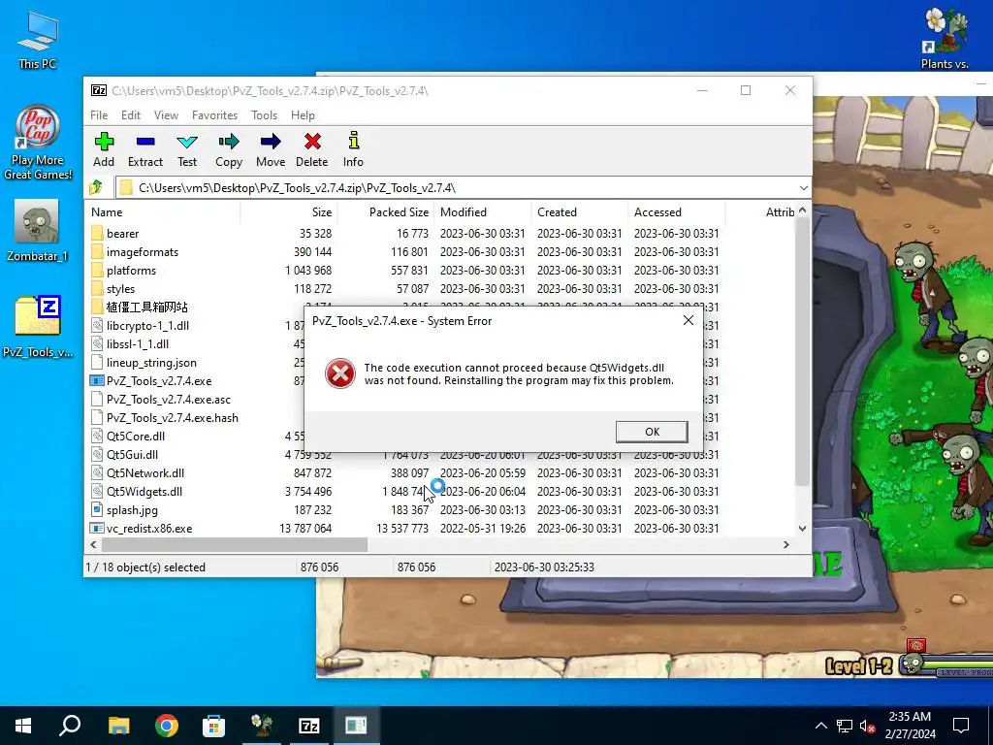The width and height of the screenshot is (993, 745).
Task: Close the System Error dialog
Action: pos(689,320)
